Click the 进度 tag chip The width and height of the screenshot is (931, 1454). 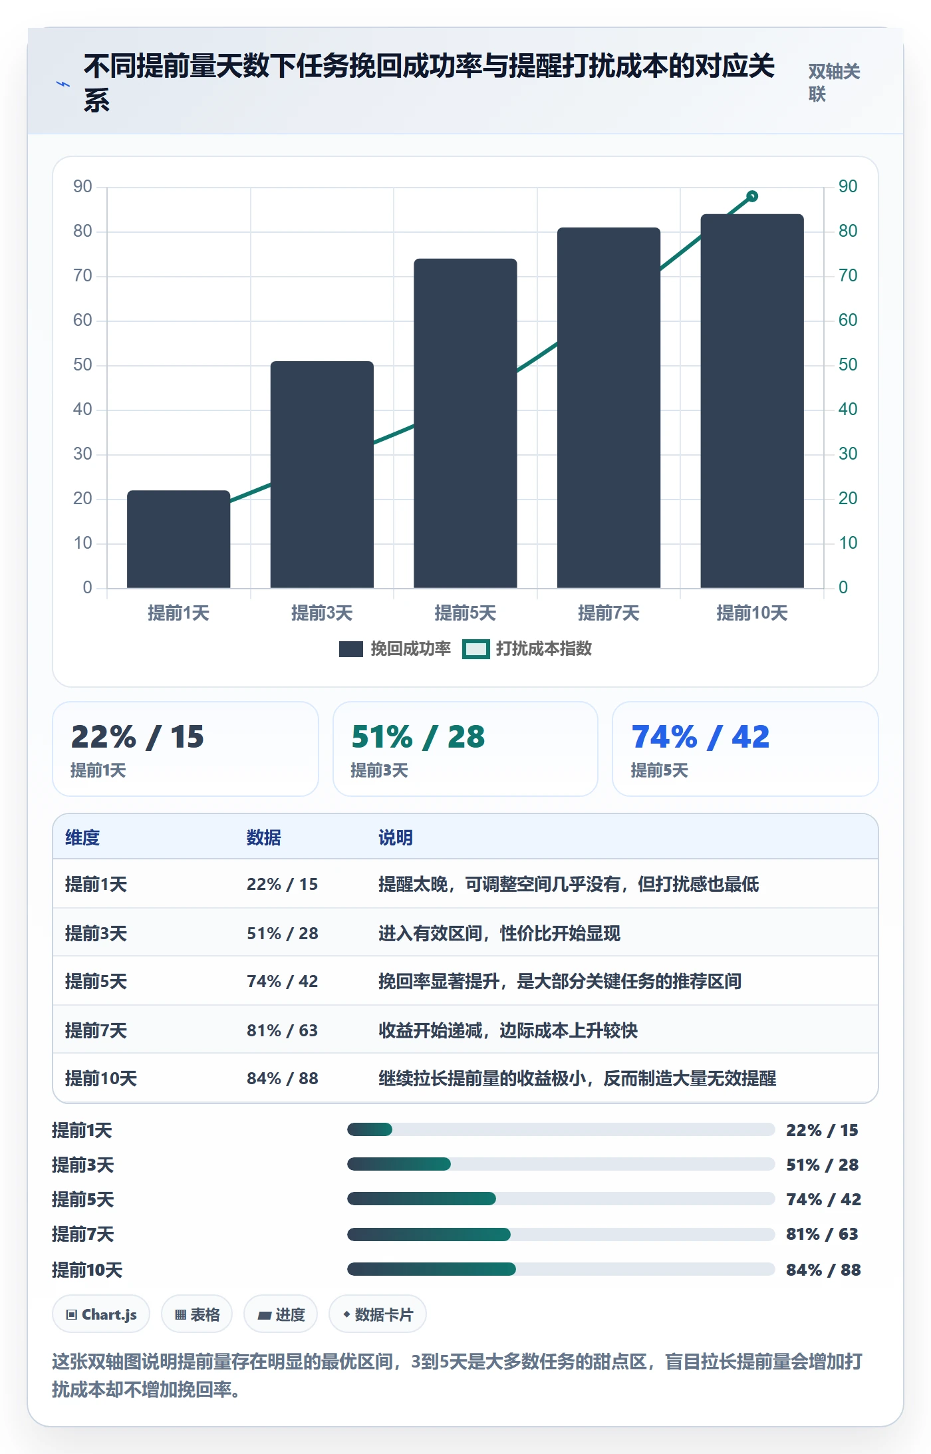[x=281, y=1314]
